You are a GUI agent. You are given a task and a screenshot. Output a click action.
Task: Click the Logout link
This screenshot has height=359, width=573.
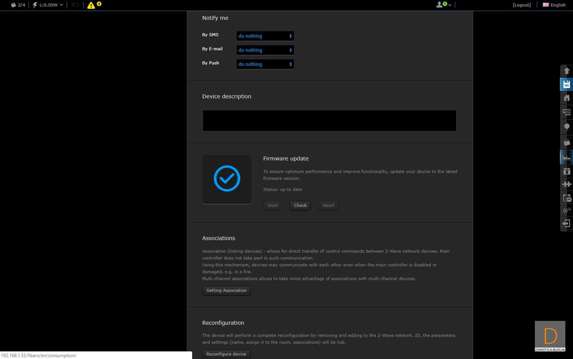click(521, 5)
